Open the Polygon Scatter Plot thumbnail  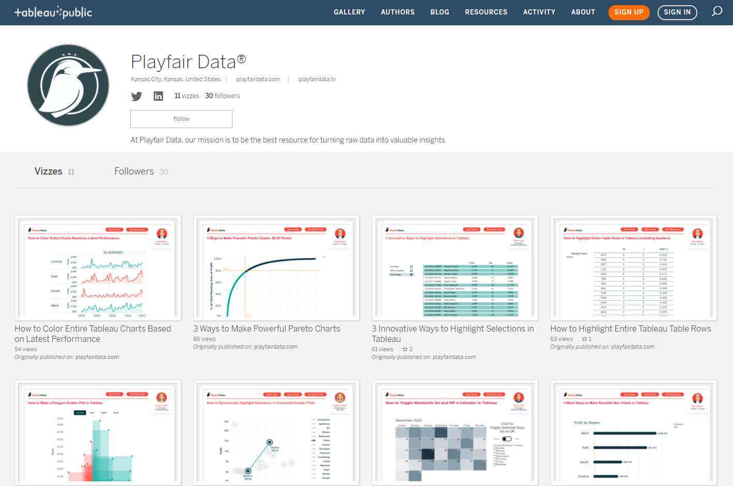98,433
